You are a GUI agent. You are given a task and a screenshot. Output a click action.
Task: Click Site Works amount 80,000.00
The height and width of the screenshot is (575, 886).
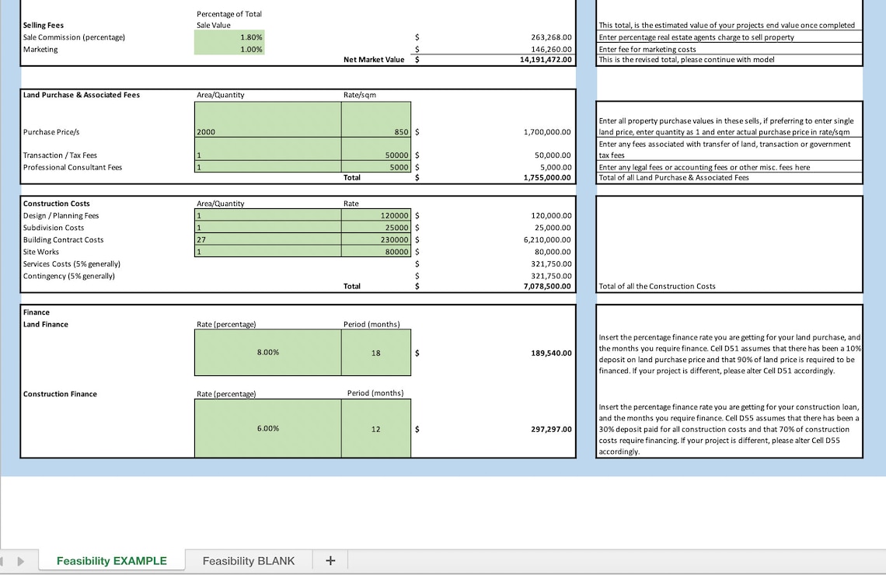point(553,252)
